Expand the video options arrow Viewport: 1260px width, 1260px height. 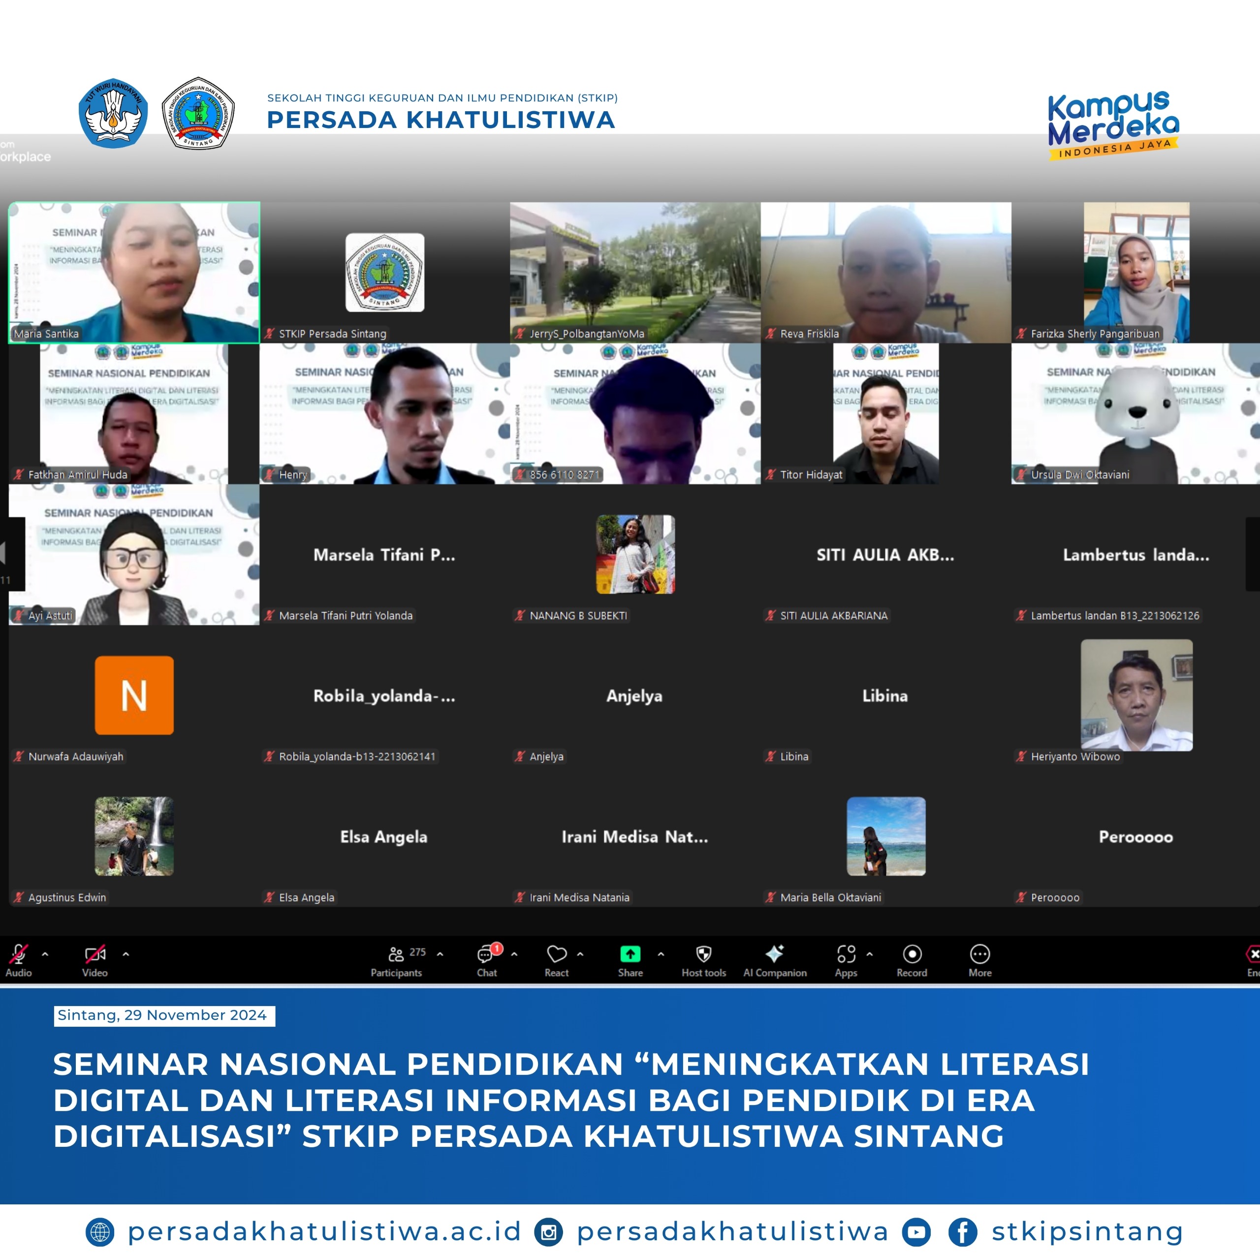click(x=126, y=954)
